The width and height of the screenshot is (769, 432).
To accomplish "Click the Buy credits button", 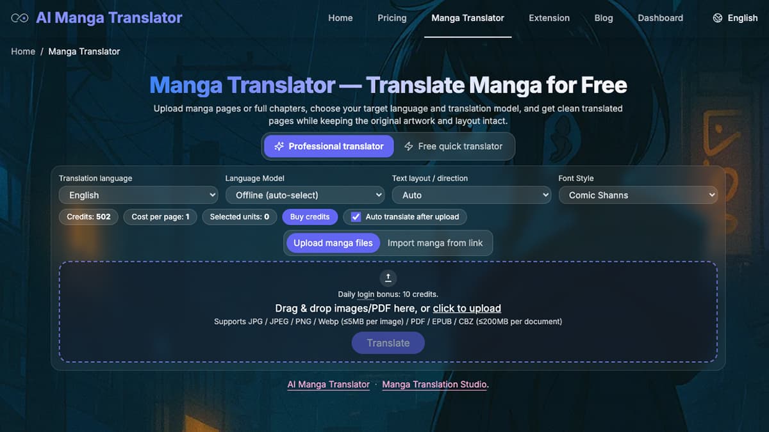I will pyautogui.click(x=310, y=216).
